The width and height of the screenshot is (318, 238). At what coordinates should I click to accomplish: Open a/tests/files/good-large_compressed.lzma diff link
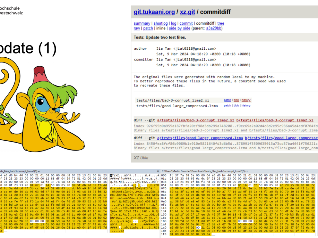click(x=200, y=138)
